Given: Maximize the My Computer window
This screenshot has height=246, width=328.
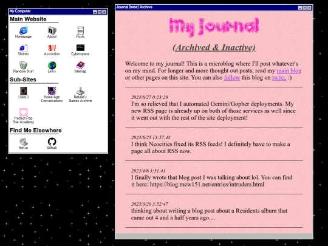Looking at the screenshot, I should [x=100, y=12].
